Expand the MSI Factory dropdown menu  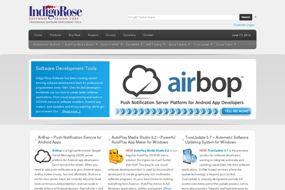click(164, 44)
